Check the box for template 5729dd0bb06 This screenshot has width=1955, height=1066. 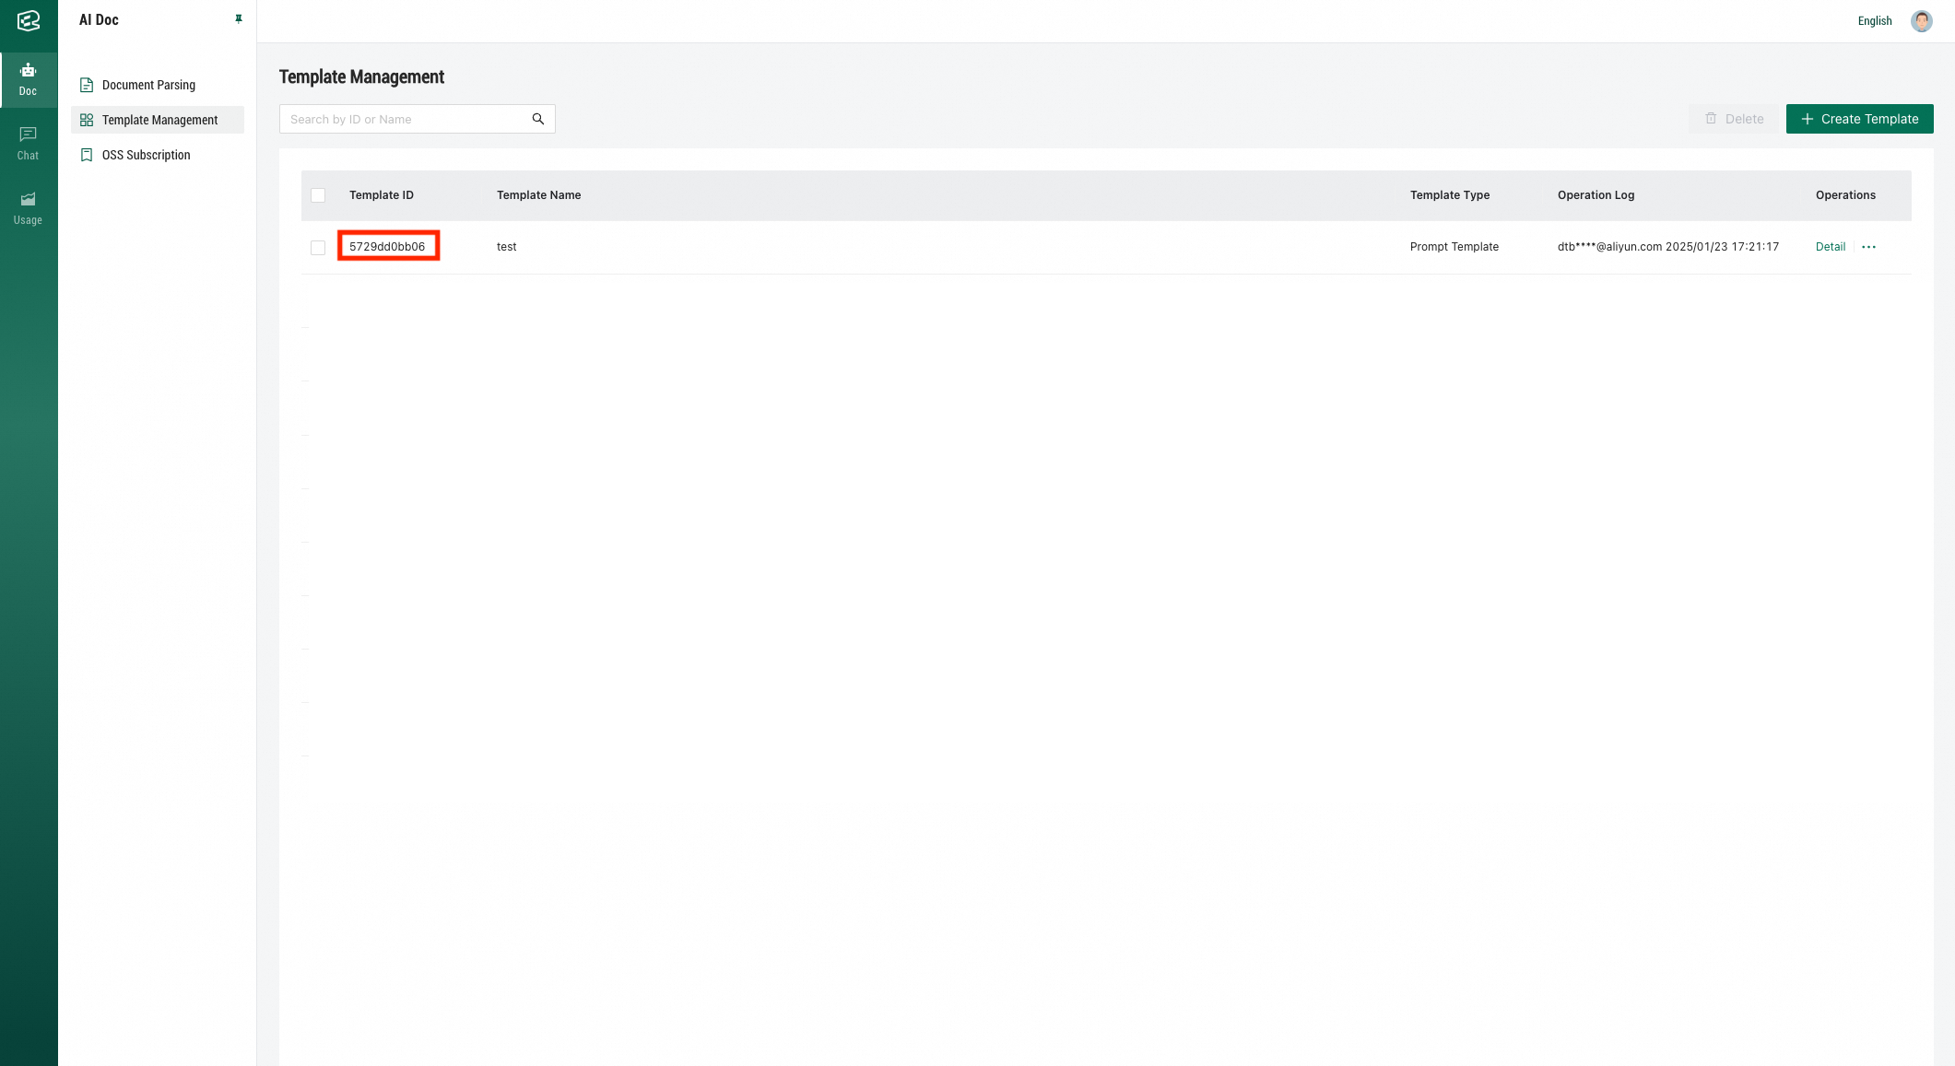tap(318, 247)
